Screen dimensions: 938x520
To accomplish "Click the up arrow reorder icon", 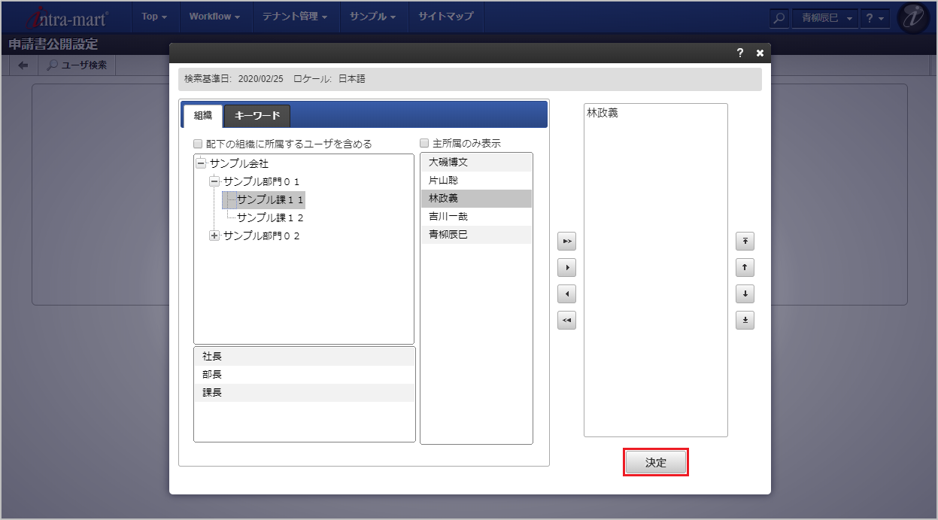I will (745, 267).
